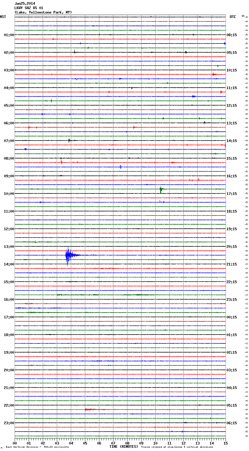249x451 pixels.
Task: Click the 03:15 UTC time label
Action: 232,370
